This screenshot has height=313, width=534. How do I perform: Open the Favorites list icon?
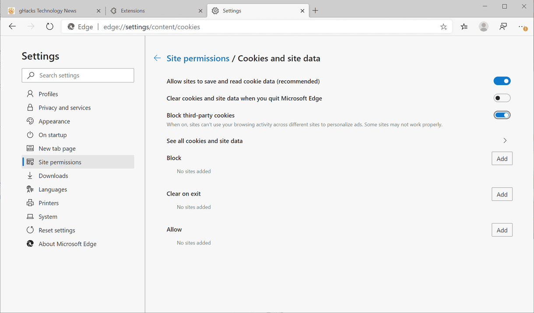464,27
